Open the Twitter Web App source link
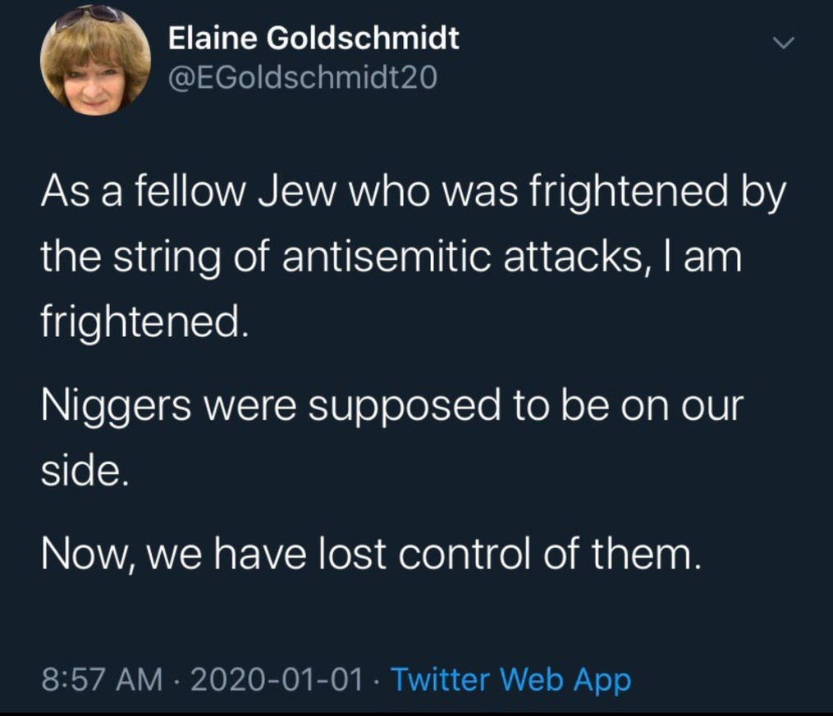This screenshot has width=833, height=716. [x=510, y=680]
